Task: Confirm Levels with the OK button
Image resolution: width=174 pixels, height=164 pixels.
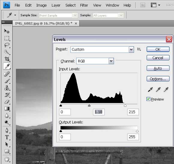Action: coord(158,49)
